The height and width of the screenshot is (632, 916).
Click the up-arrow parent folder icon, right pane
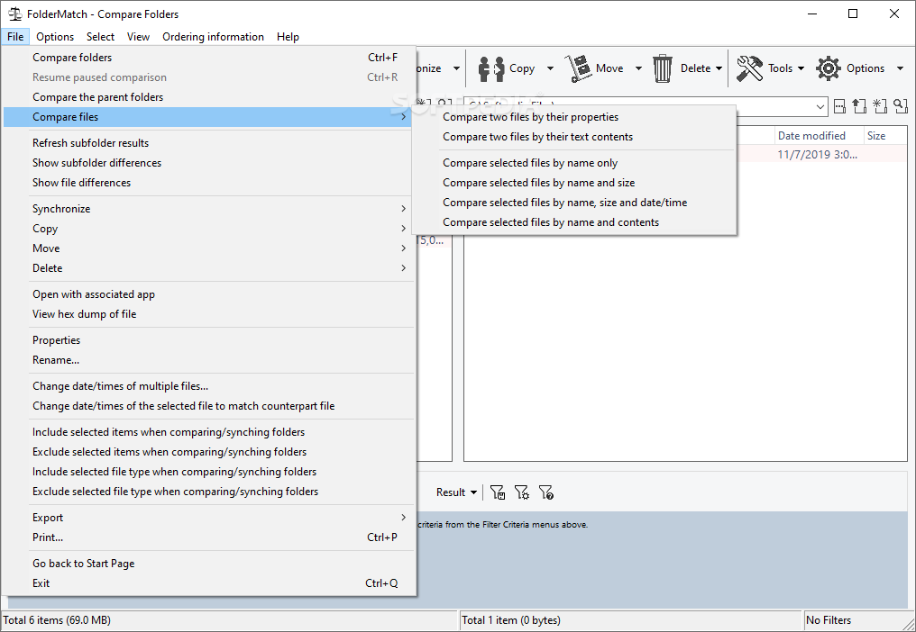[x=858, y=106]
